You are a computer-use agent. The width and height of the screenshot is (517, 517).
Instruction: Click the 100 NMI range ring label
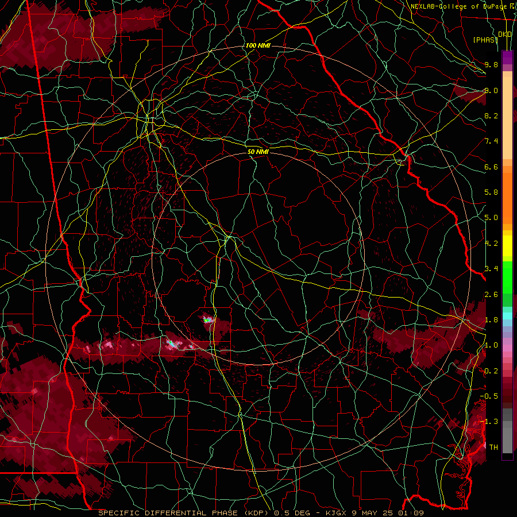(258, 45)
